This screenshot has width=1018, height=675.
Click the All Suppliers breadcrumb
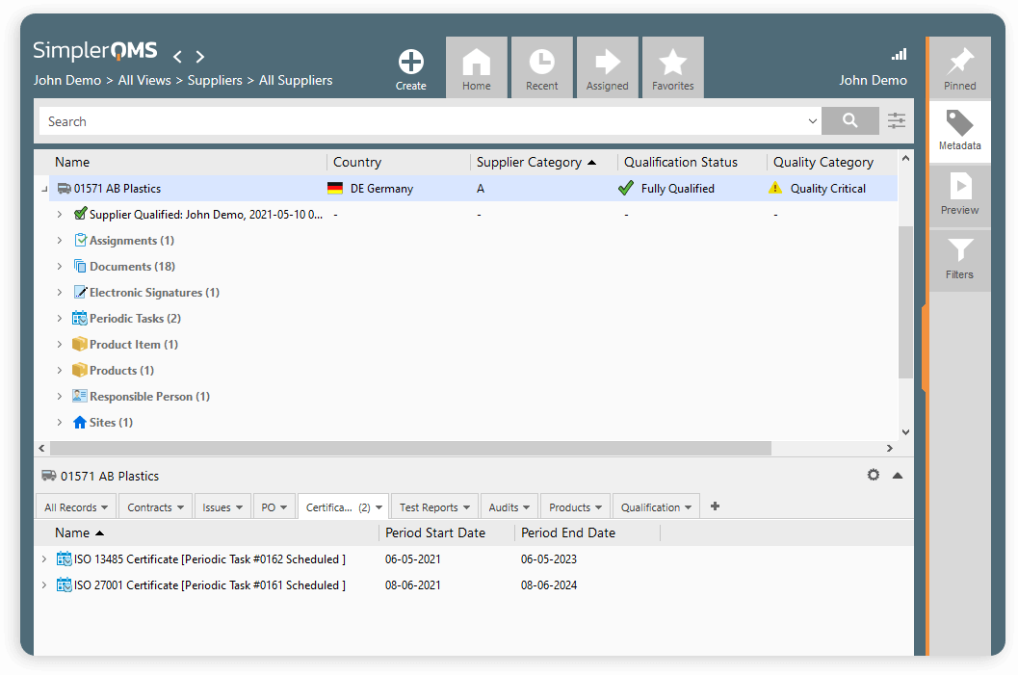(x=296, y=81)
